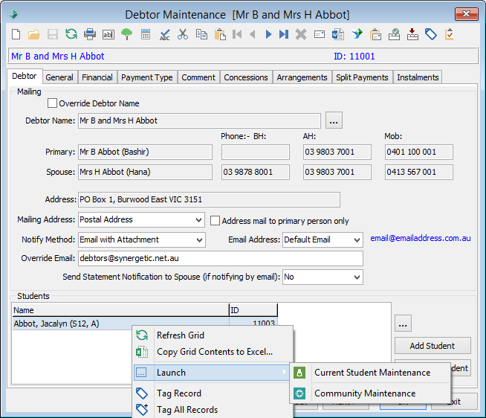Viewport: 486px width, 418px height.
Task: Click the Word document toolbar icon
Action: 338,34
